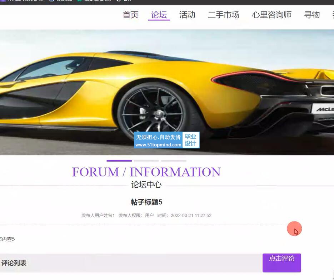The height and width of the screenshot is (280, 334).
Task: Select the first purple carousel indicator
Action: coord(119,161)
